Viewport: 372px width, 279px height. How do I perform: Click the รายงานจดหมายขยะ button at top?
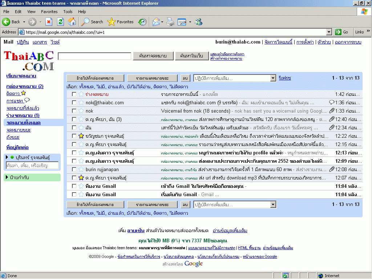(152, 78)
